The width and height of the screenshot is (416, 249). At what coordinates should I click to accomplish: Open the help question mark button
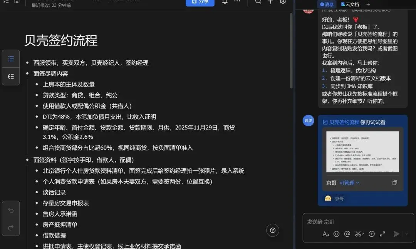coord(273,230)
